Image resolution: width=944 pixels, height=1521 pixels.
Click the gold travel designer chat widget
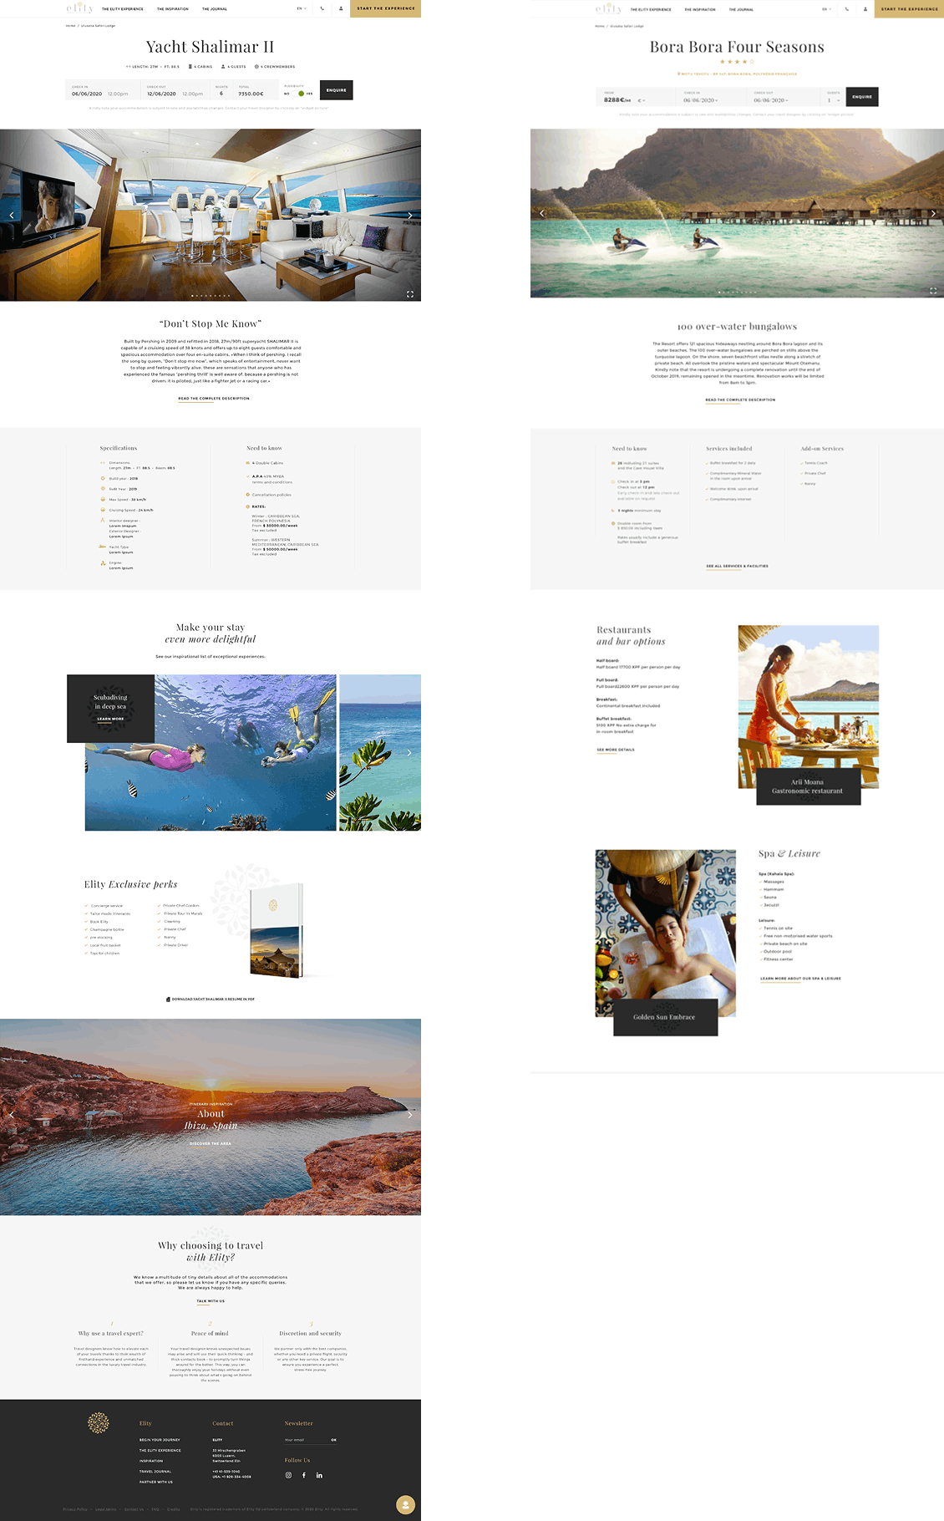[x=405, y=1505]
